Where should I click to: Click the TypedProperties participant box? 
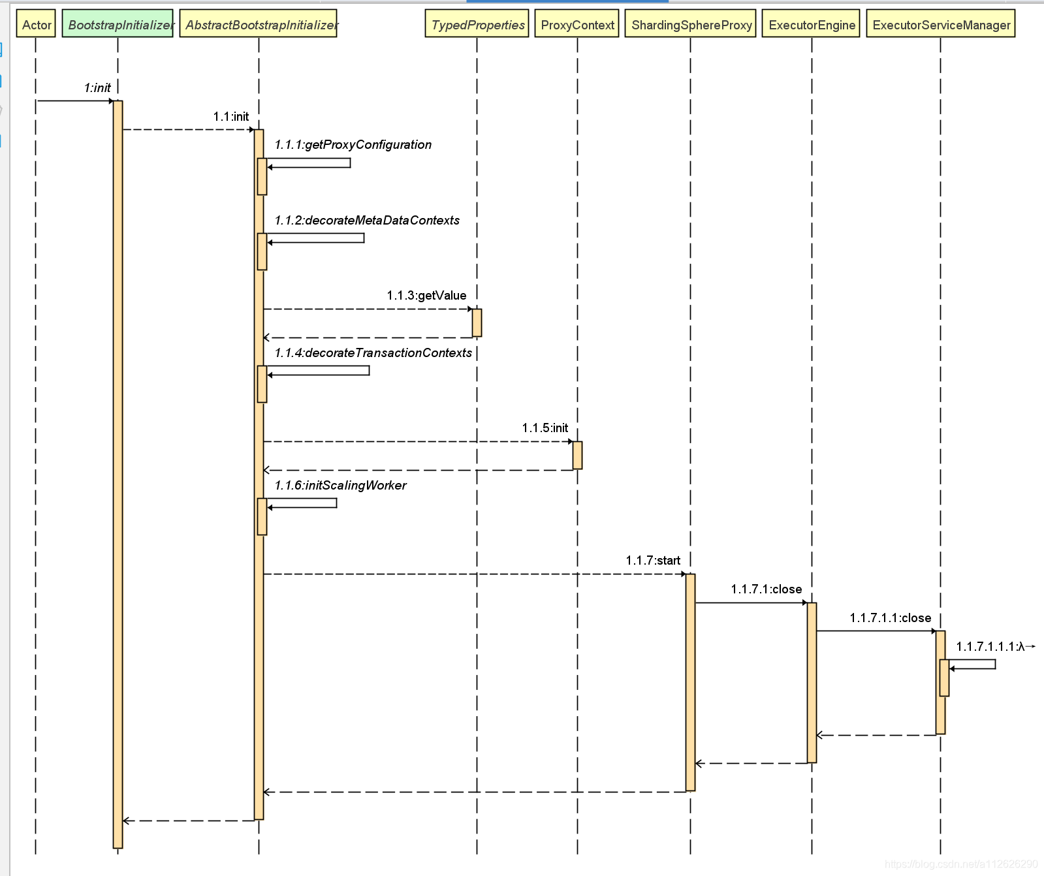coord(477,23)
